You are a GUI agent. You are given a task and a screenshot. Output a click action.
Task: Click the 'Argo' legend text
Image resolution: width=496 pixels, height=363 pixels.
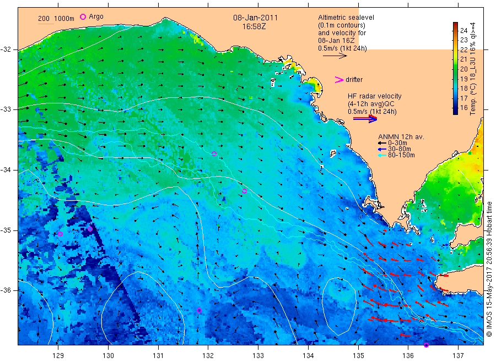[x=96, y=16]
